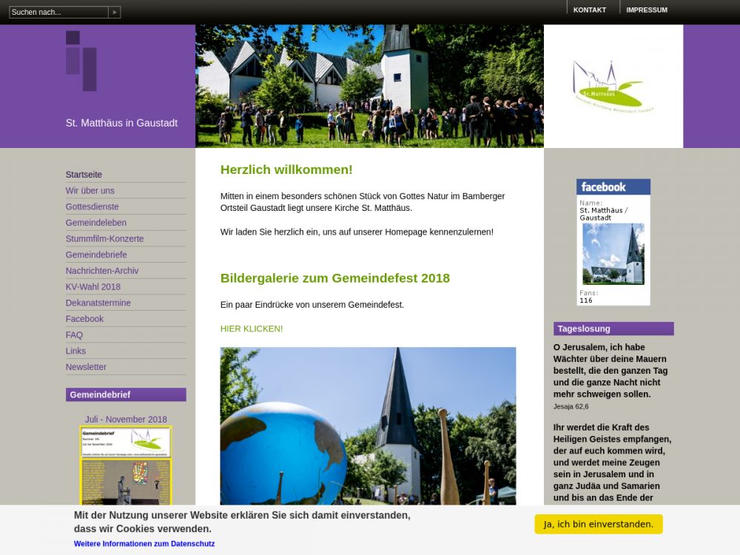Click the Facebook logo in sidebar widget

click(x=613, y=187)
